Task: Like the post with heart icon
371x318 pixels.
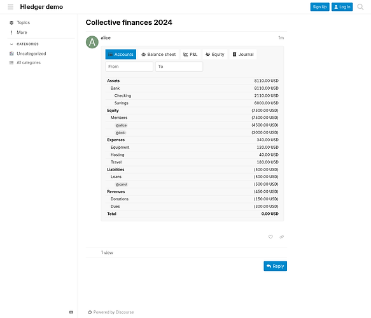Action: [x=270, y=237]
